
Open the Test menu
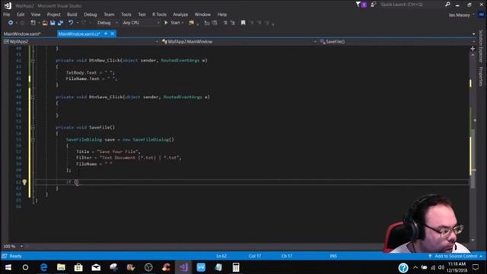tap(142, 14)
